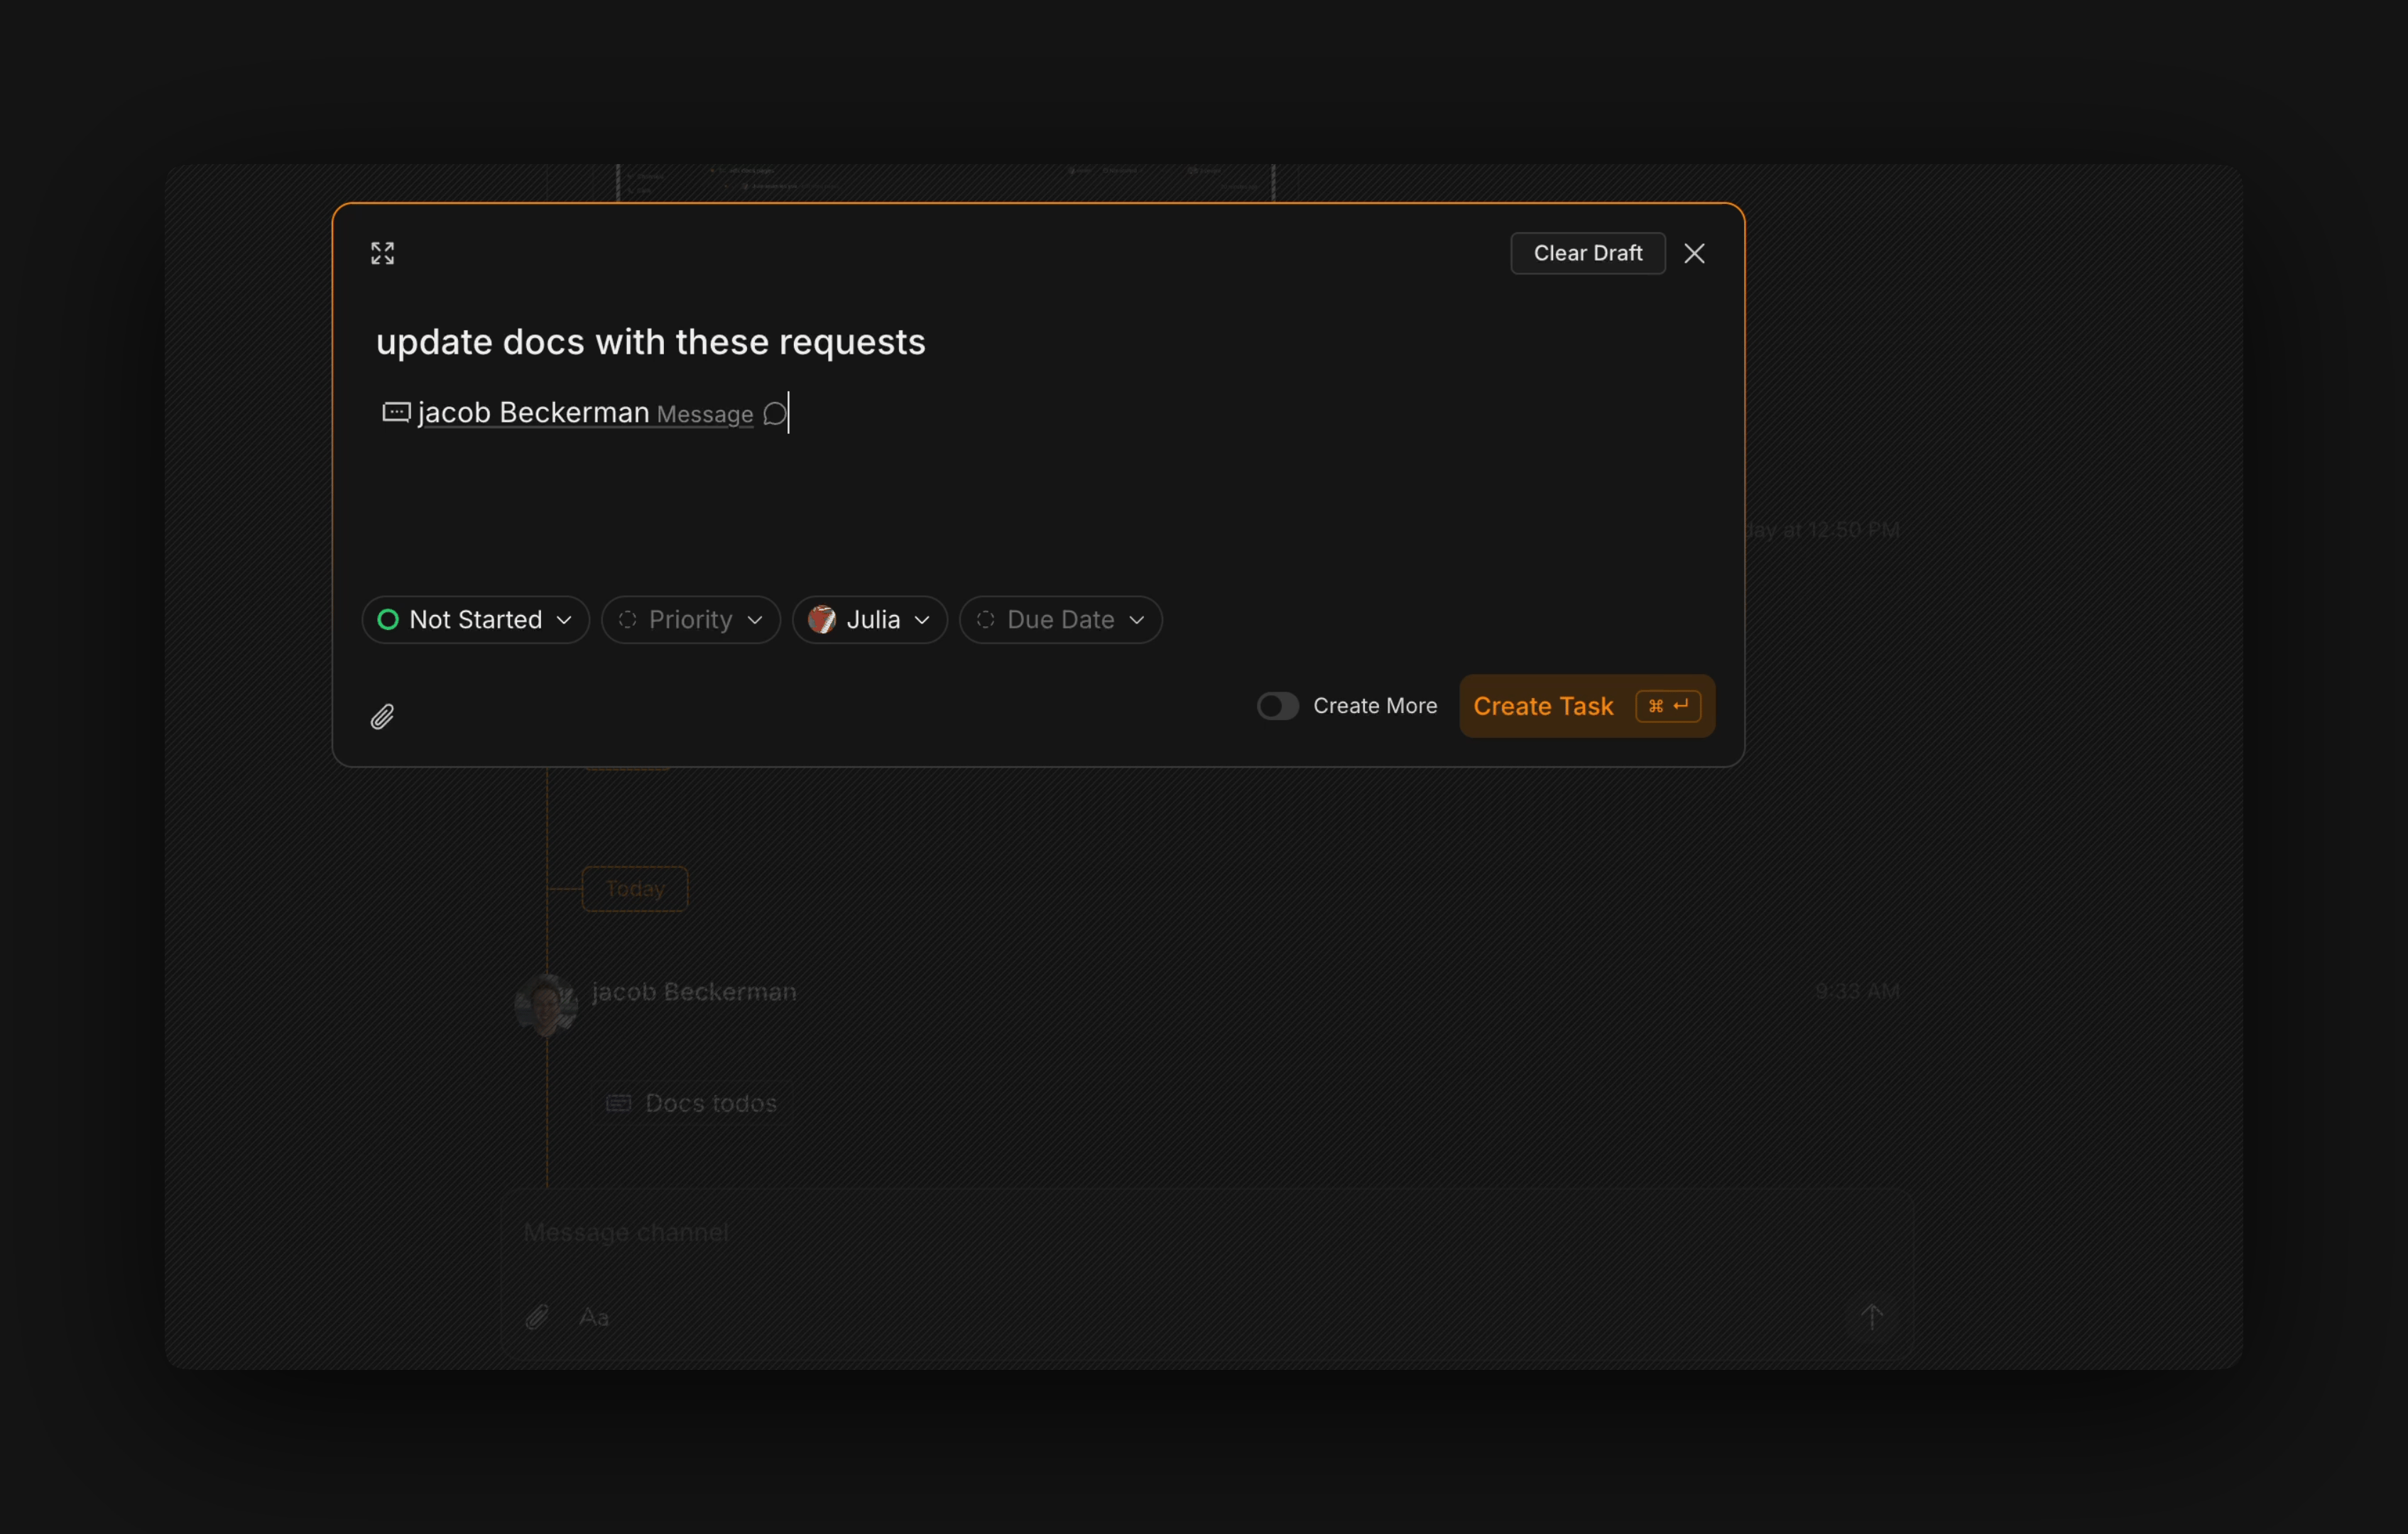Change the assignee Julia dropdown
2408x1534 pixels.
coord(869,620)
